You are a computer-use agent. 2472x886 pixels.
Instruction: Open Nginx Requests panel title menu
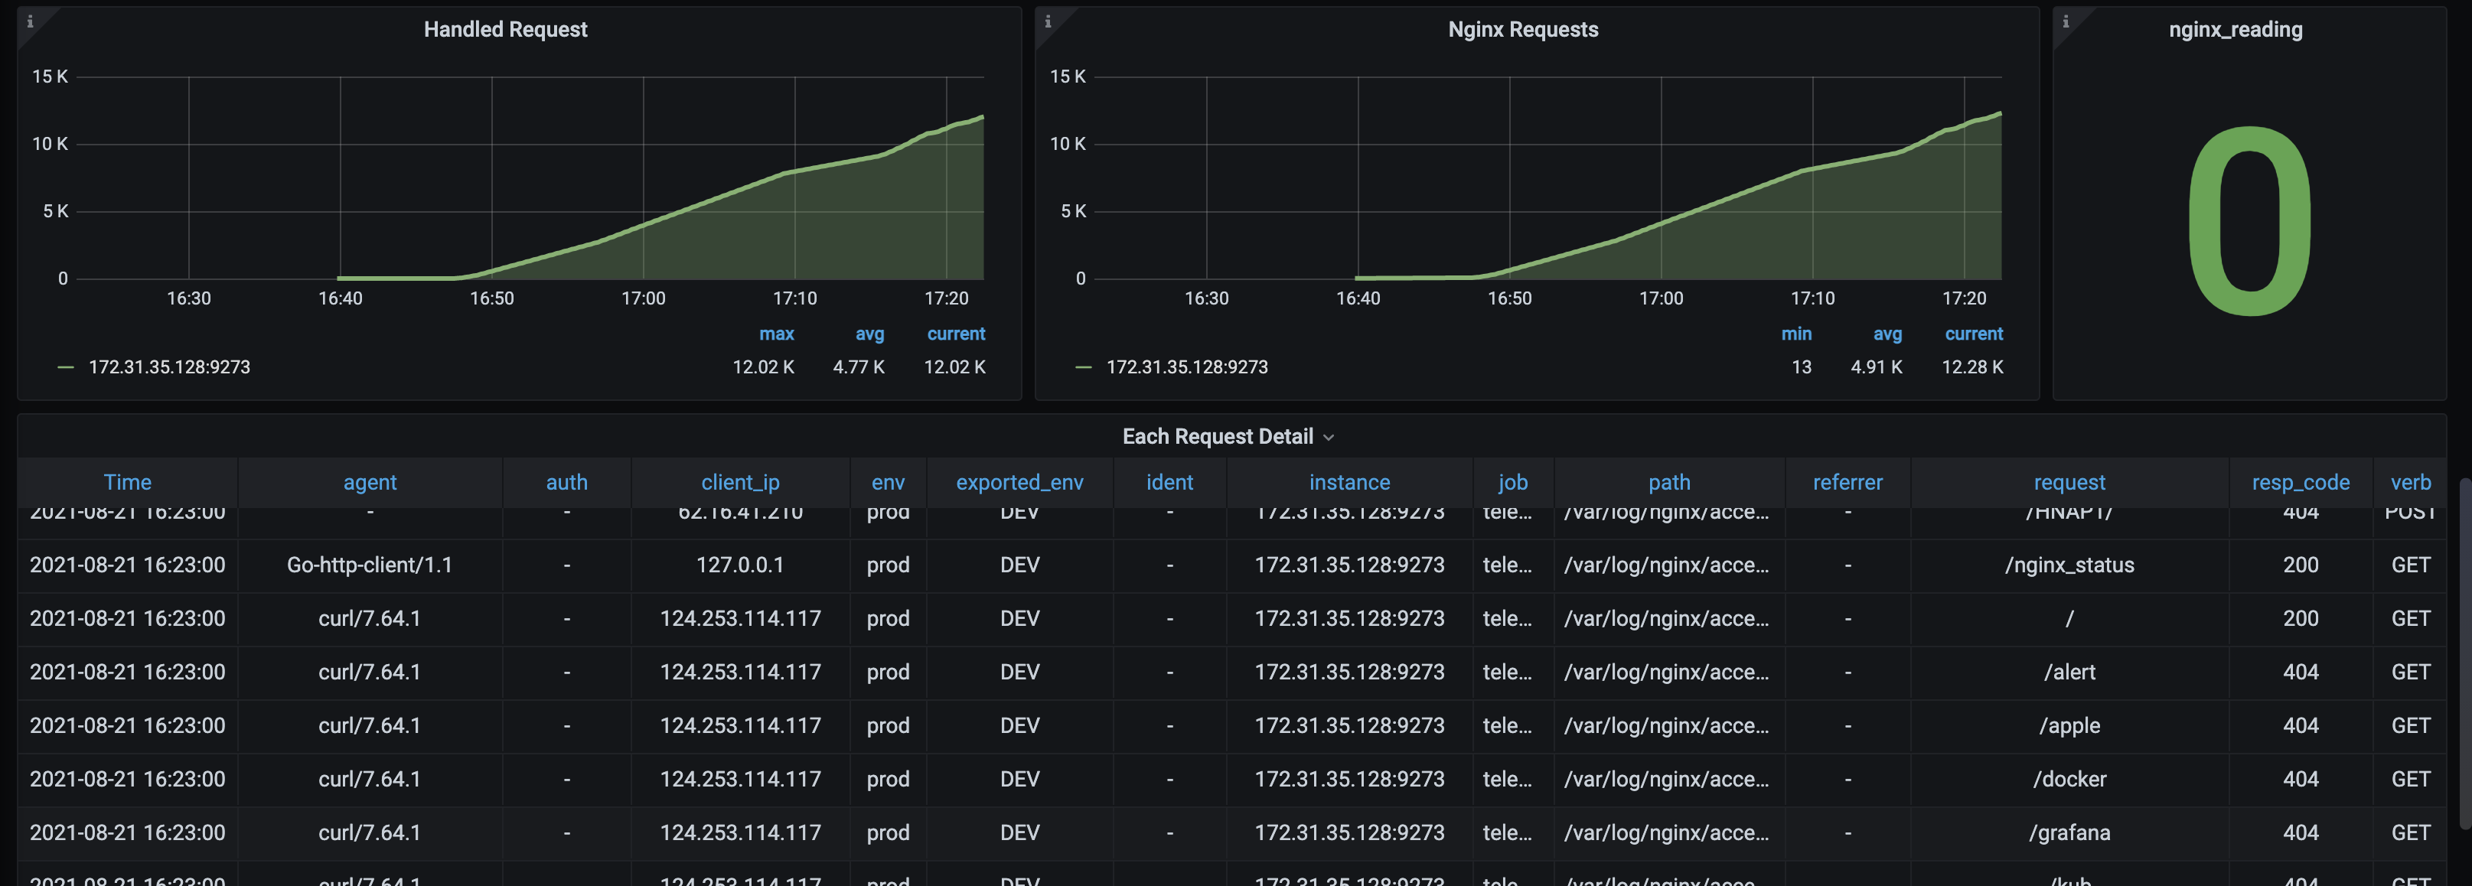1522,30
